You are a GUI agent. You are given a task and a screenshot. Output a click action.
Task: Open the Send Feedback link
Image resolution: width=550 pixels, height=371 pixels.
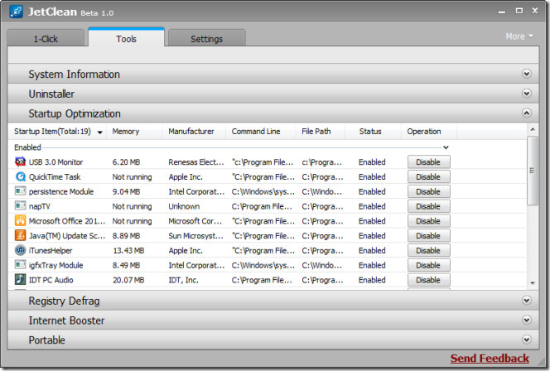pos(490,358)
